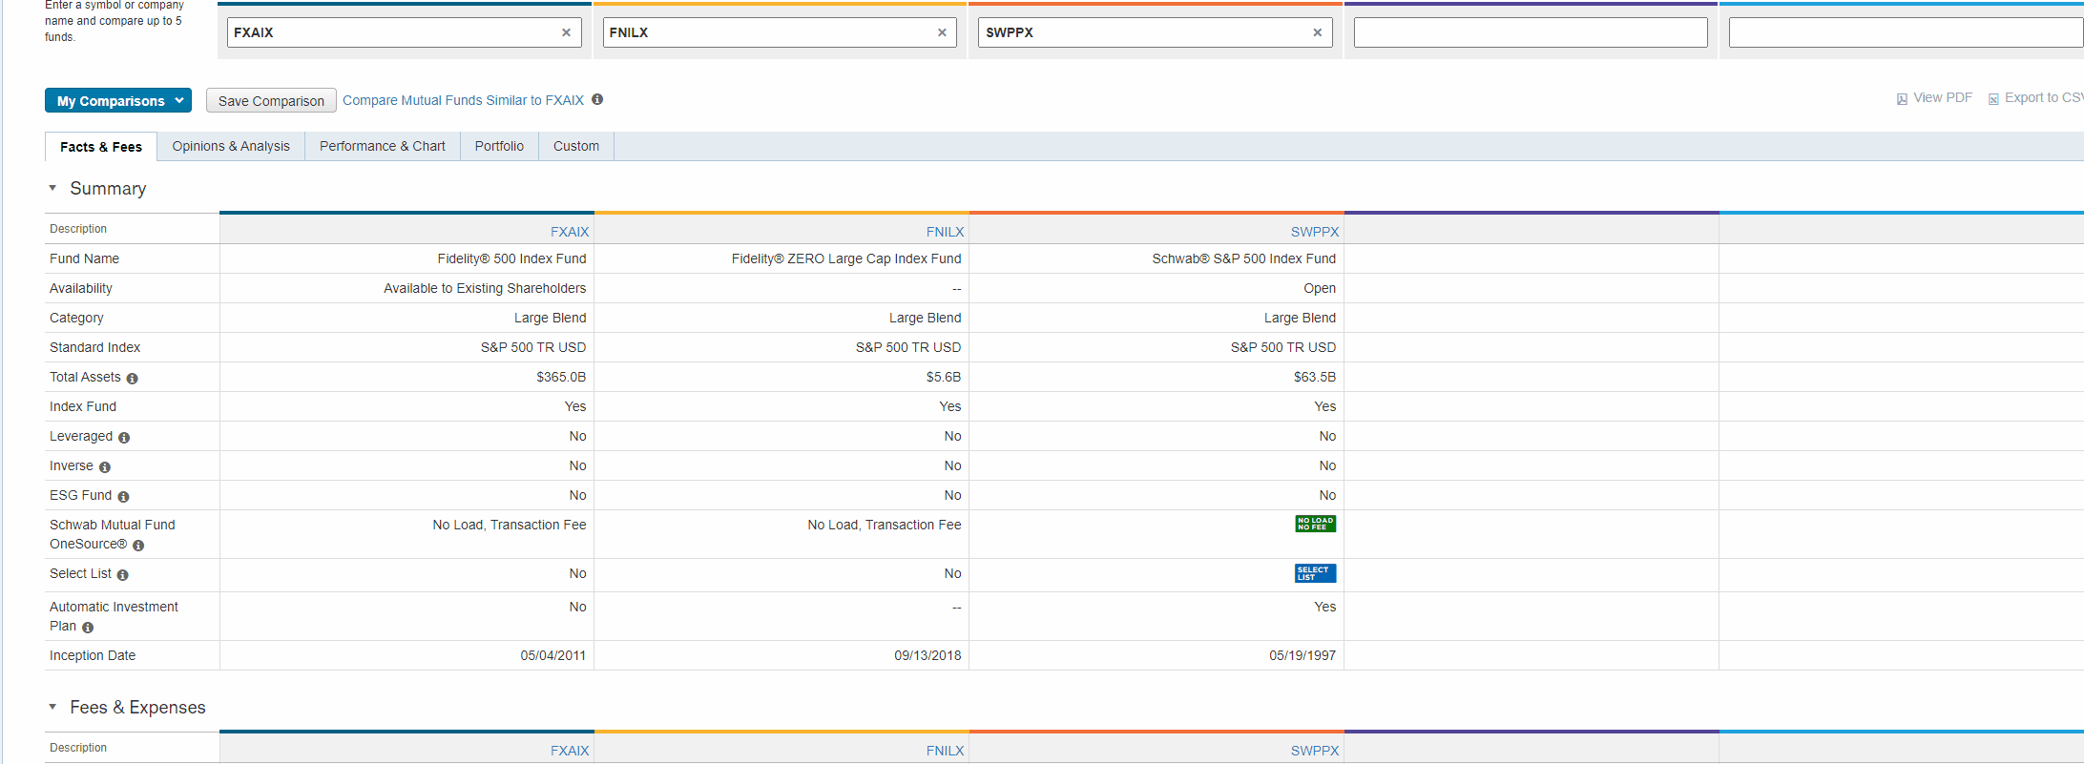Open the Custom tab
Screen dimensions: 2084x764
coord(576,146)
